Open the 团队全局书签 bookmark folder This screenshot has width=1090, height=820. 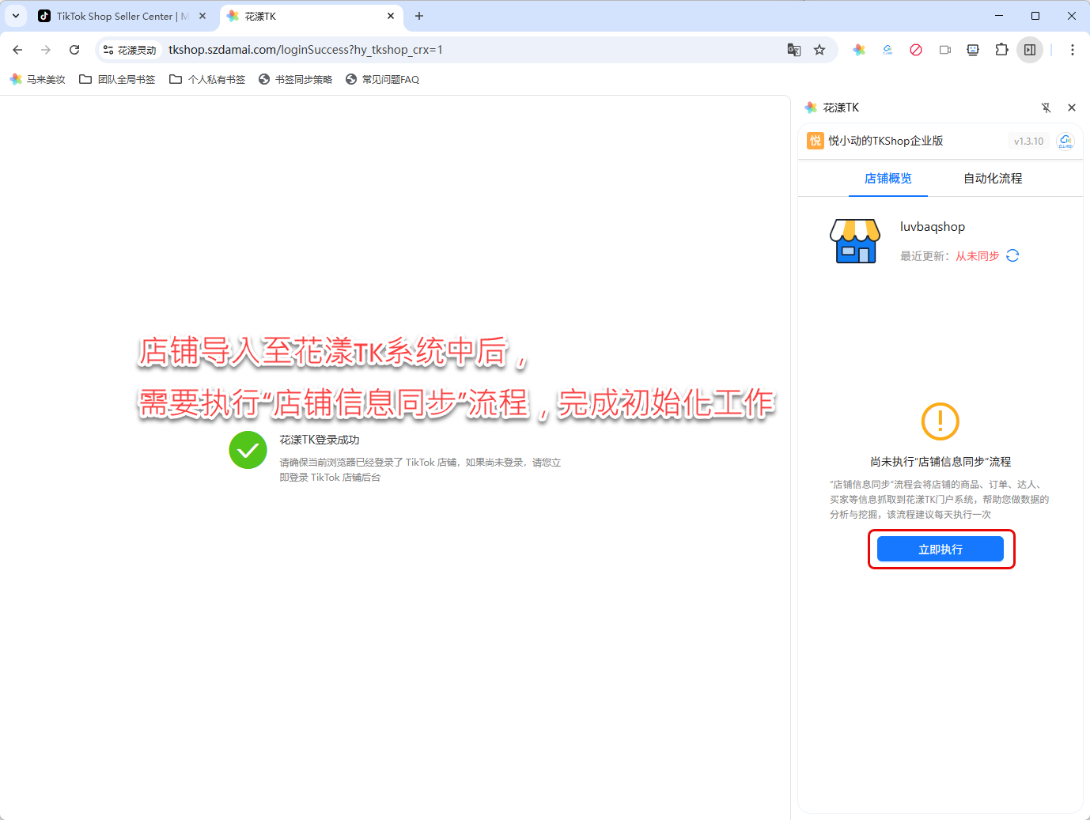click(118, 79)
